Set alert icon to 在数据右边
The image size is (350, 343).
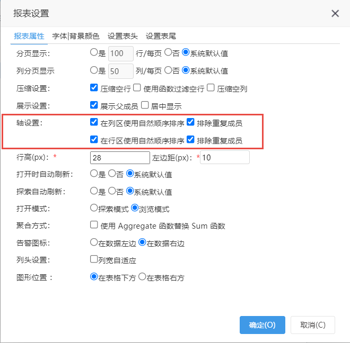(143, 242)
